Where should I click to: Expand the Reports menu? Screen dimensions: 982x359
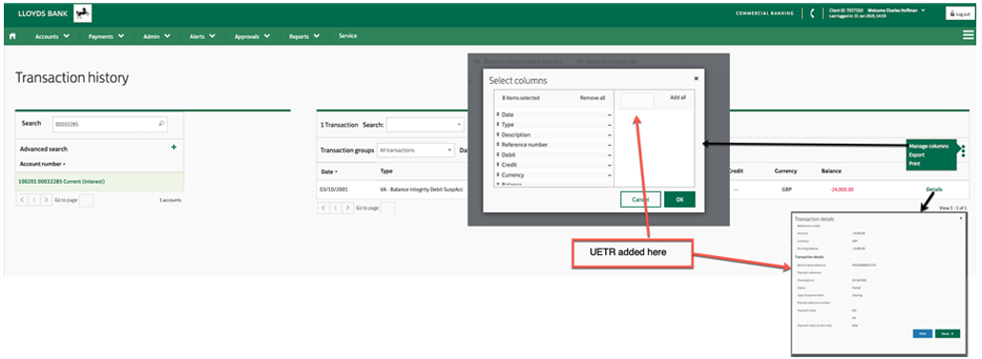click(304, 36)
